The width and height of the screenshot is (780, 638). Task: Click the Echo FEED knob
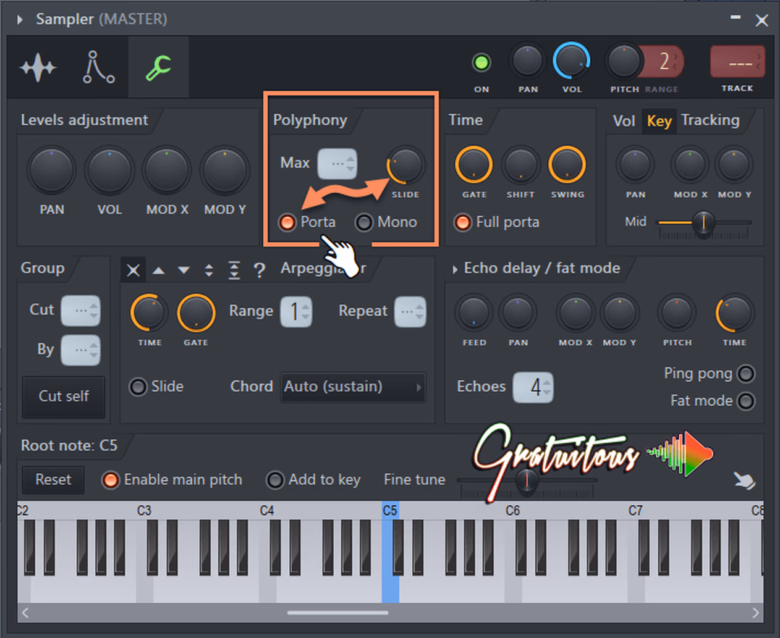(474, 313)
